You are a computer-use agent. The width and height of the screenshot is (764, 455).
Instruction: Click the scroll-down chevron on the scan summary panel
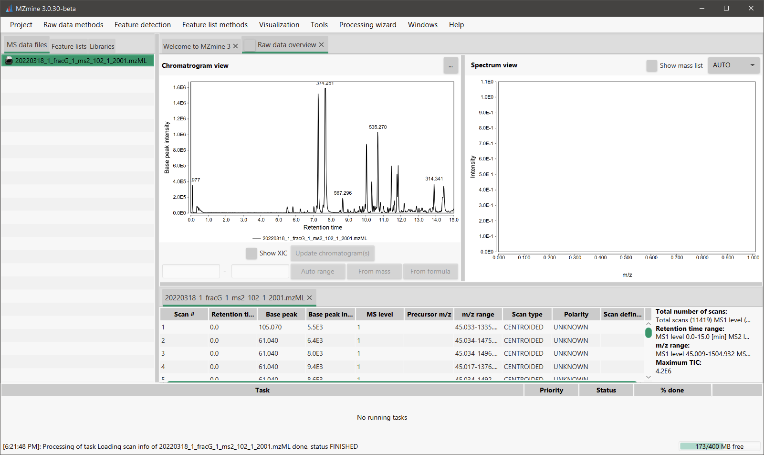pyautogui.click(x=649, y=377)
